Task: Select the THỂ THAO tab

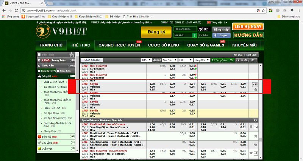Action: pyautogui.click(x=81, y=45)
